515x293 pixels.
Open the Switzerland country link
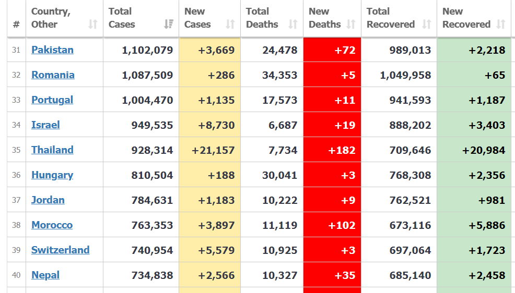point(61,250)
